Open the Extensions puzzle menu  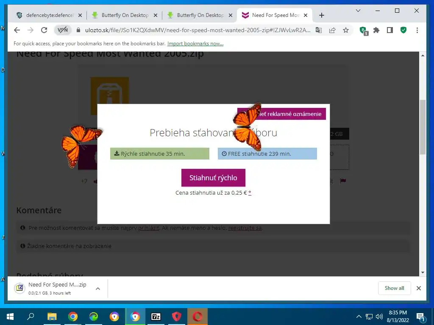tap(376, 30)
